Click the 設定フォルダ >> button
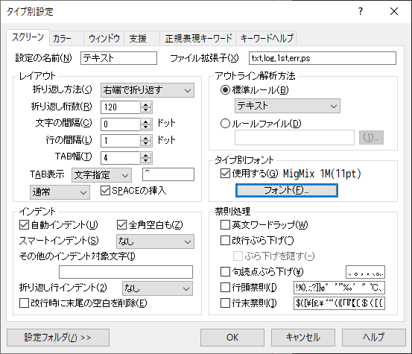This screenshot has height=354, width=412. click(x=58, y=338)
